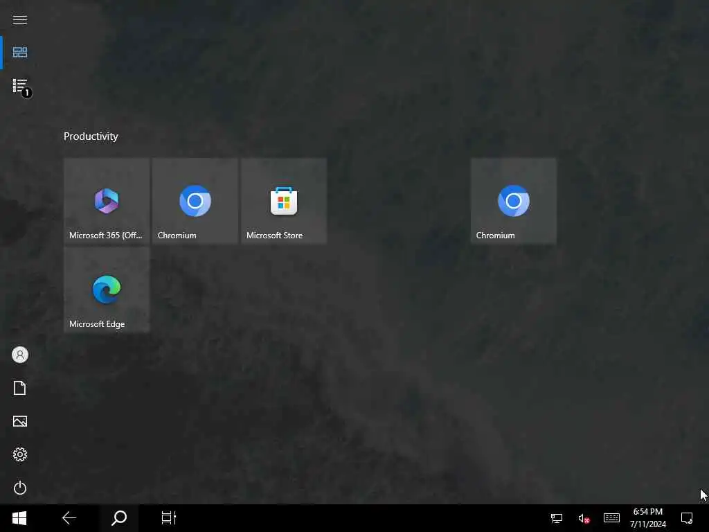Open the All apps list icon

(20, 85)
